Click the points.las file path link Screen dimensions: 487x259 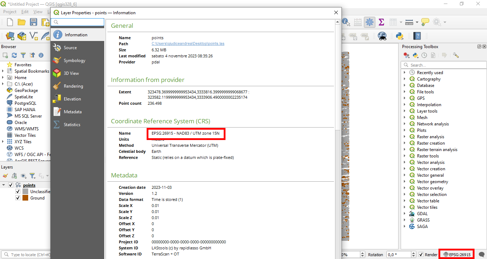(x=187, y=43)
